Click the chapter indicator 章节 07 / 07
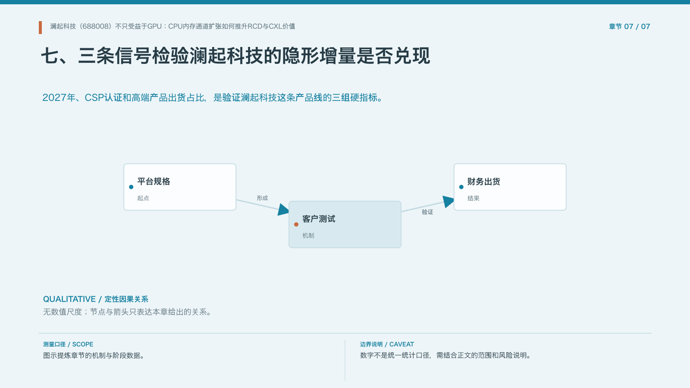 [629, 26]
